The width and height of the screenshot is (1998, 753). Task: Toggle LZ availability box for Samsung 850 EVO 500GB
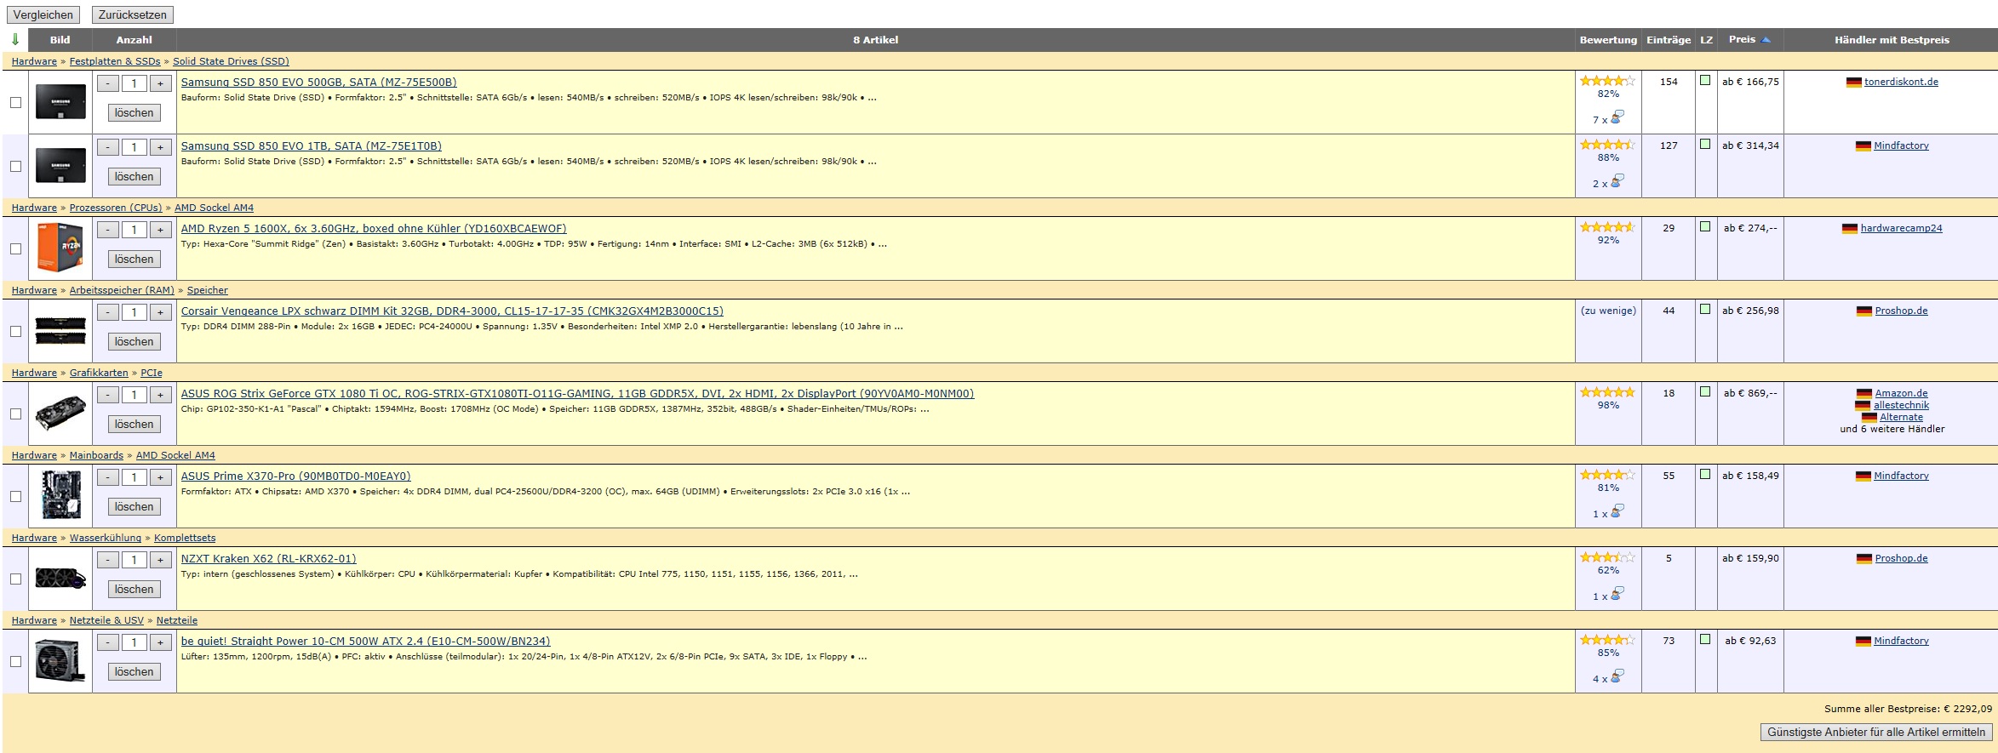(1705, 80)
